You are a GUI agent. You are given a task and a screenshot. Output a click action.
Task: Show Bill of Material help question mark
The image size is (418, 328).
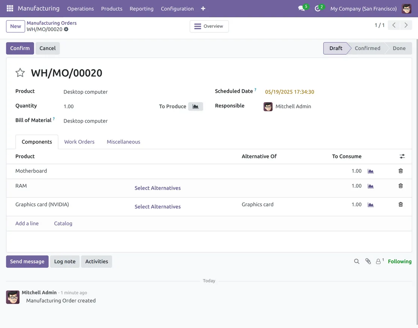[x=54, y=119]
